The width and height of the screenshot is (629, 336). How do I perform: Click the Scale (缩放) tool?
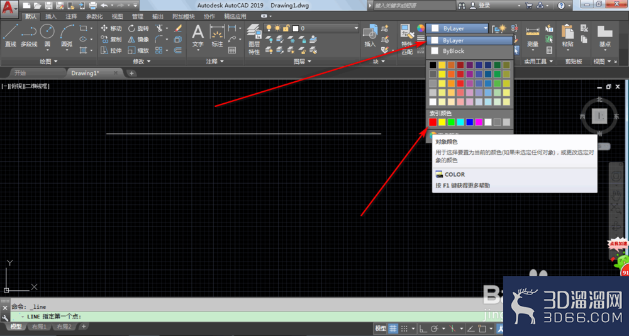tap(138, 50)
